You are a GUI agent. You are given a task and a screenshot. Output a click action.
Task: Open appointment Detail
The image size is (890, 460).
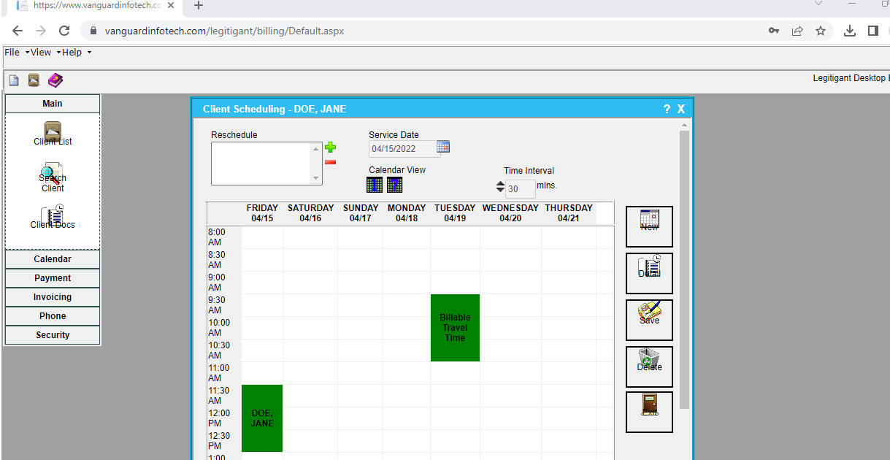pos(649,273)
